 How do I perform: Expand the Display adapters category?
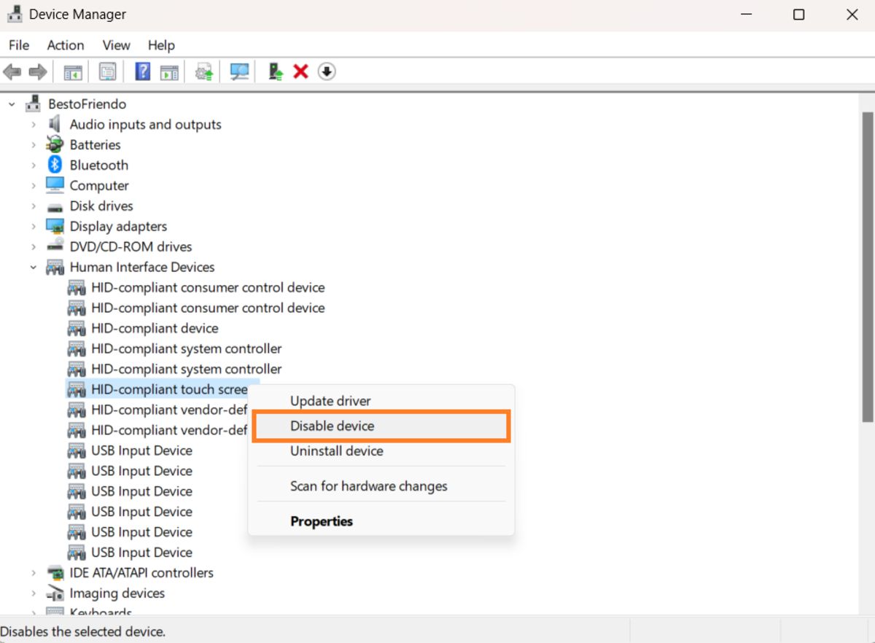pyautogui.click(x=32, y=226)
